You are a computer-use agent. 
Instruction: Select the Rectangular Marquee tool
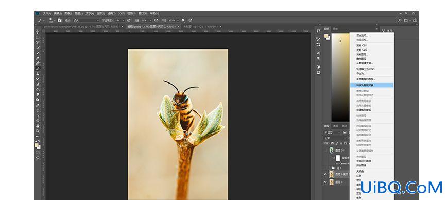[38, 37]
